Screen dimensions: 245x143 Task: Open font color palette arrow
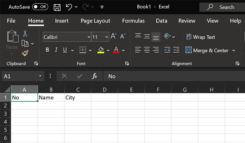point(124,50)
